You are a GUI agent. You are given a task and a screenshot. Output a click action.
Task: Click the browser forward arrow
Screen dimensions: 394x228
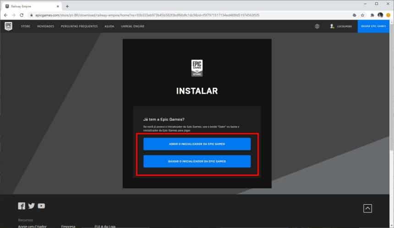point(14,15)
